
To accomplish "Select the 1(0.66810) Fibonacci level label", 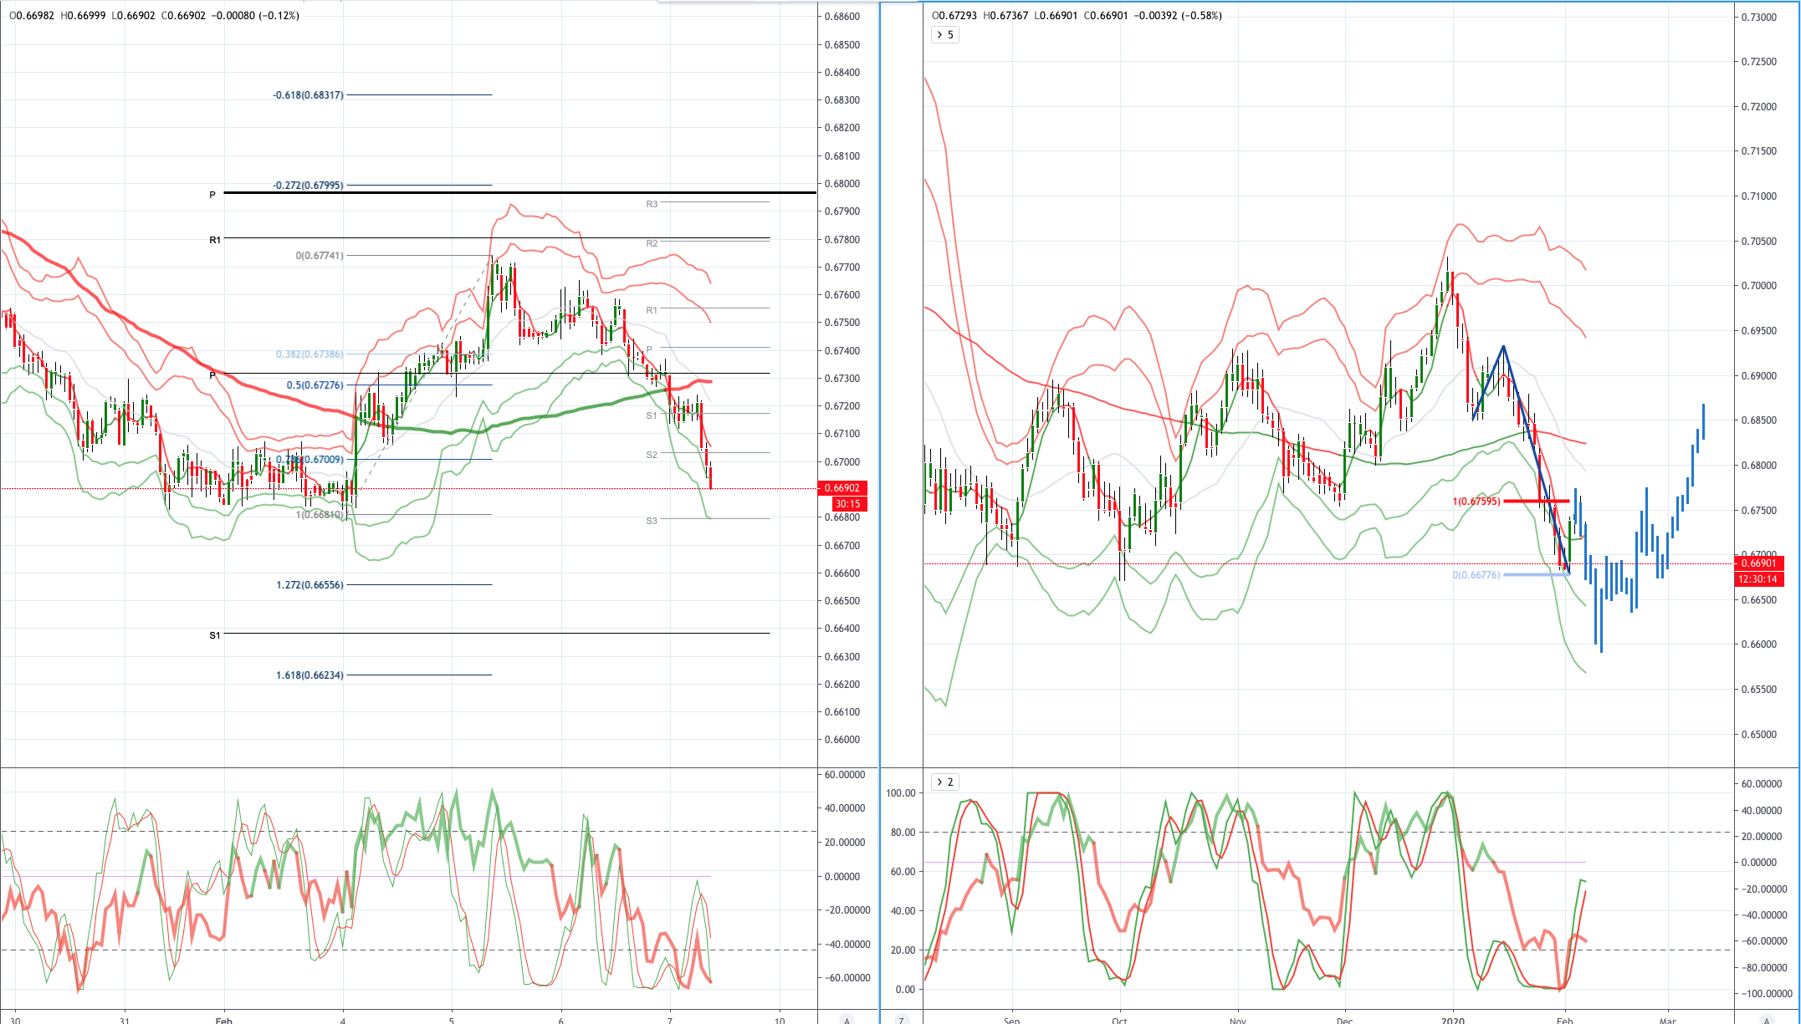I will pos(319,515).
